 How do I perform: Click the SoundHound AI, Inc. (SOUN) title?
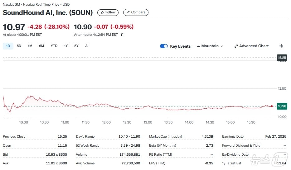tap(48, 12)
